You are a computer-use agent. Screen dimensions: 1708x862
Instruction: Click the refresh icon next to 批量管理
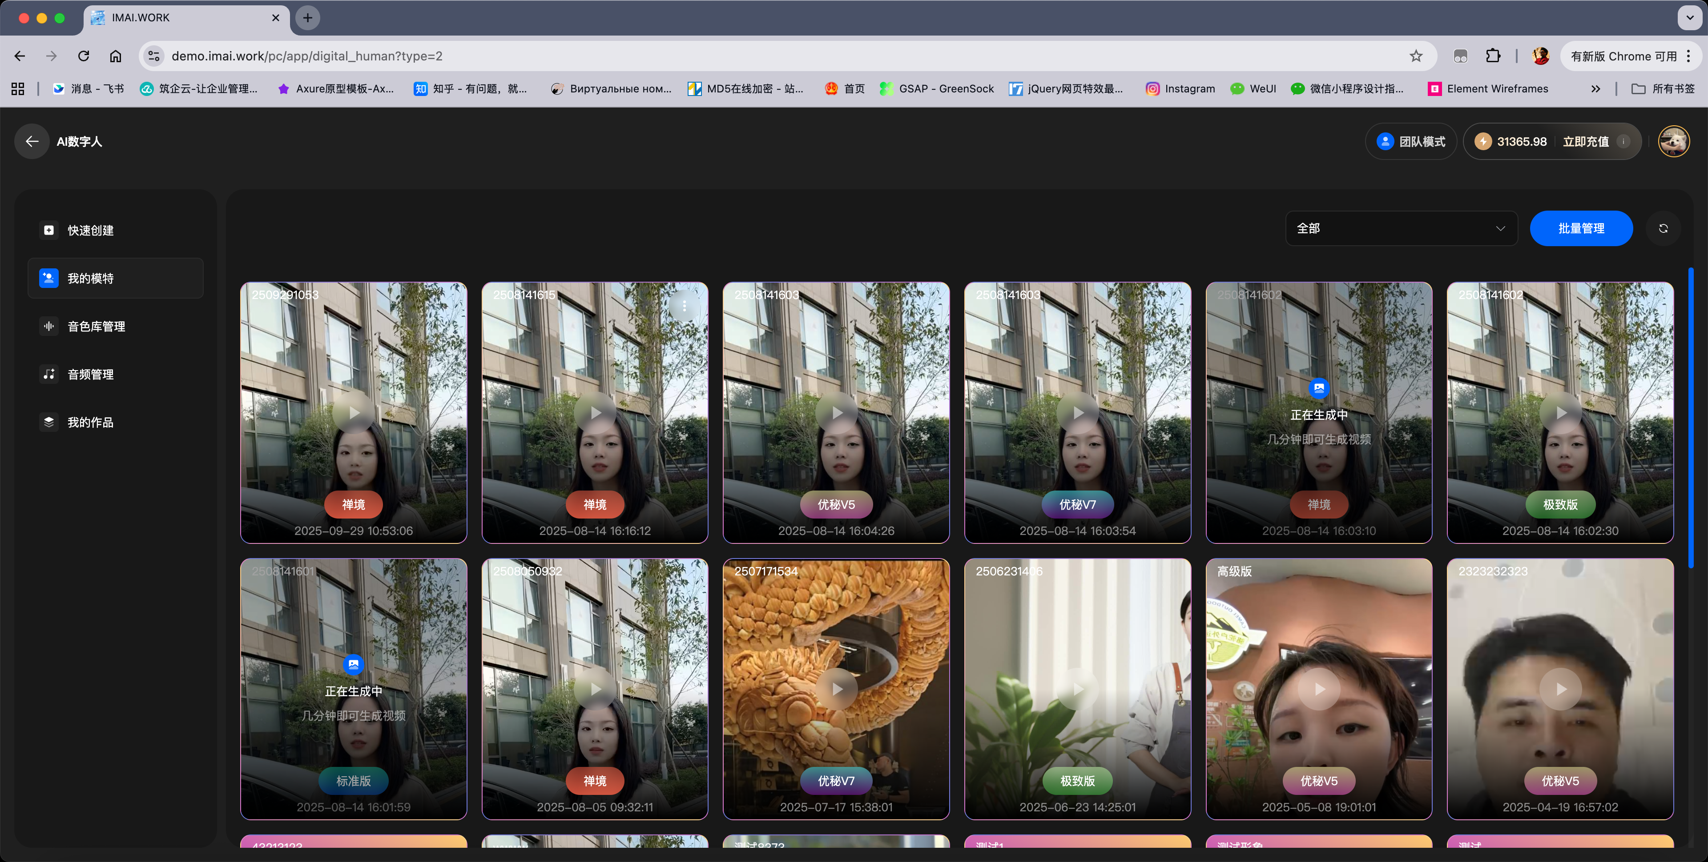click(1663, 228)
